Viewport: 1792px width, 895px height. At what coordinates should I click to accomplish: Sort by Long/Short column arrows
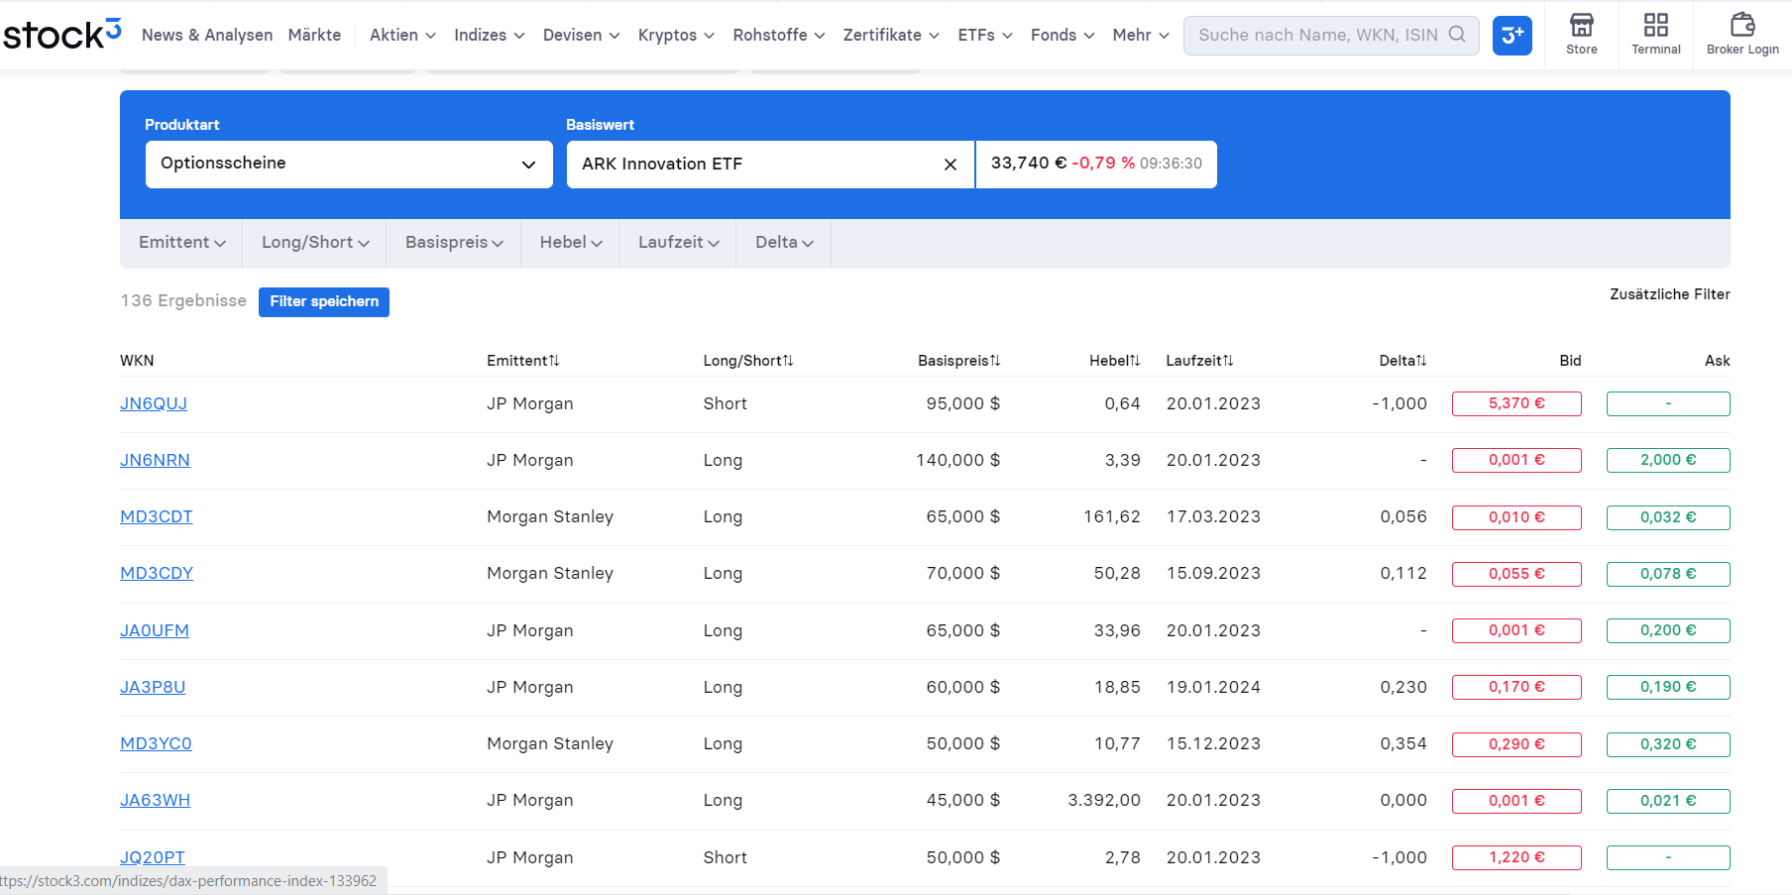coord(788,361)
